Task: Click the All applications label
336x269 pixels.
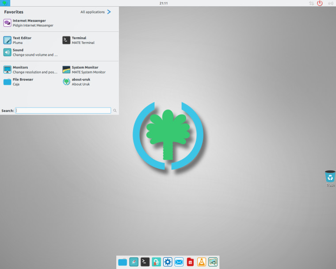Action: coord(92,12)
